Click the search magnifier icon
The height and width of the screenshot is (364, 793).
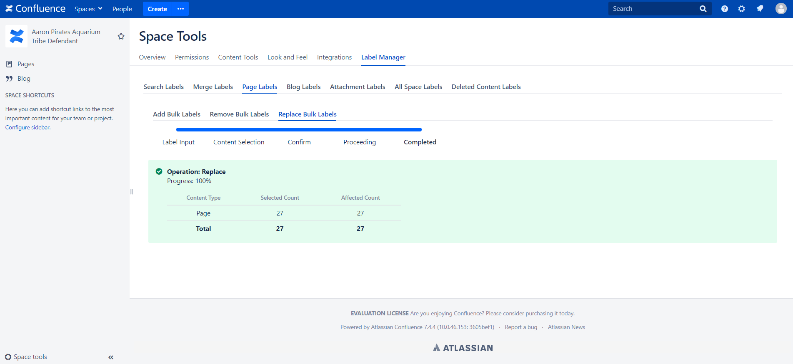point(703,9)
